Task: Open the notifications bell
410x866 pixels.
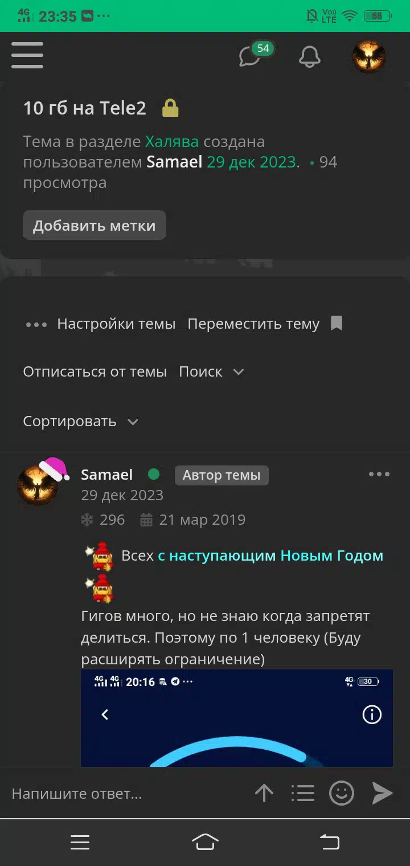Action: click(310, 56)
